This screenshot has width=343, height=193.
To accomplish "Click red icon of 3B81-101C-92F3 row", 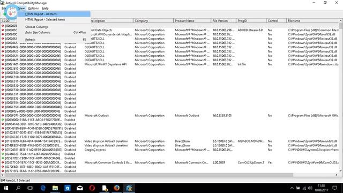I will tap(3, 124).
